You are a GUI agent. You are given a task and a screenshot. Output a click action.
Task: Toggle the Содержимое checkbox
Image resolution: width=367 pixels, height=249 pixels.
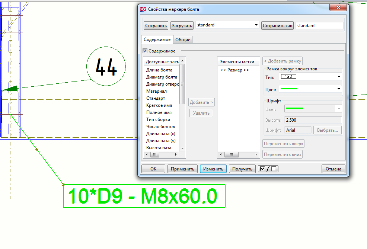145,51
